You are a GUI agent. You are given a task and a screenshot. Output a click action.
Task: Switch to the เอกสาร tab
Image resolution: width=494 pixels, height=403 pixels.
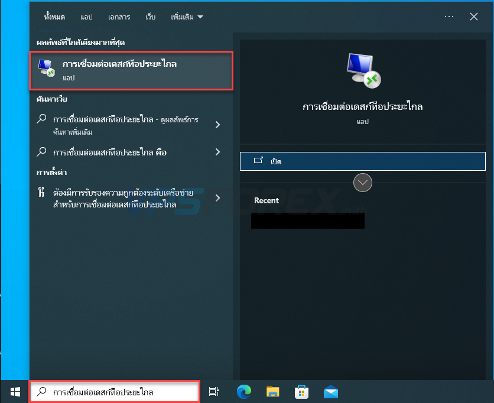click(x=119, y=17)
